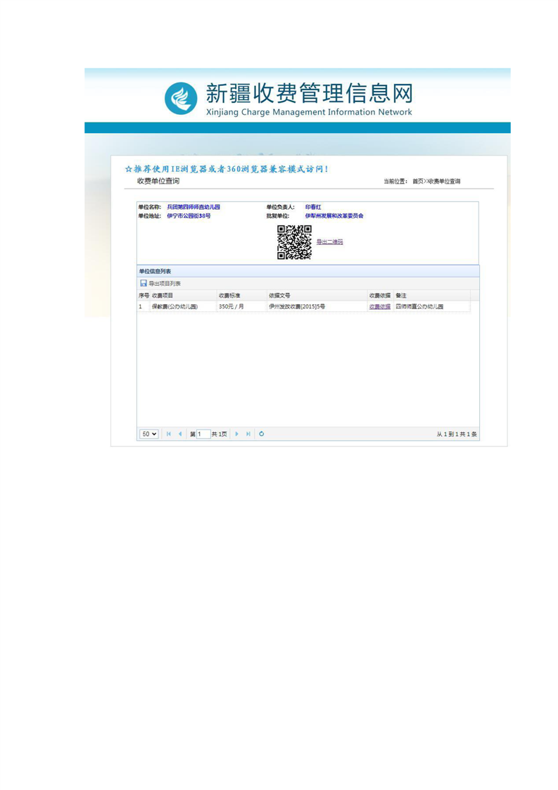Image resolution: width=558 pixels, height=790 pixels.
Task: Sort by the 序号 column header
Action: point(144,295)
